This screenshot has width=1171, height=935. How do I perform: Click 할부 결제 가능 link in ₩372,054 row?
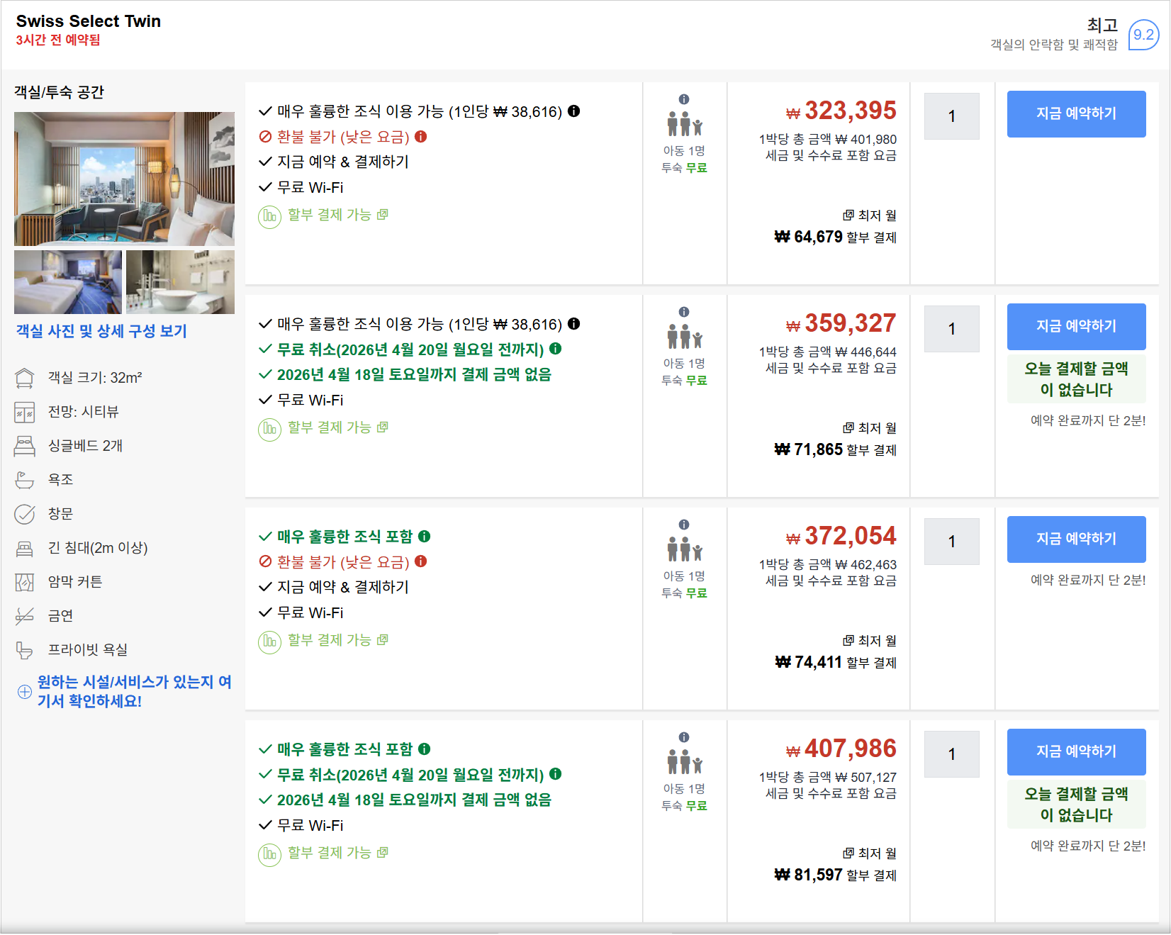(330, 639)
